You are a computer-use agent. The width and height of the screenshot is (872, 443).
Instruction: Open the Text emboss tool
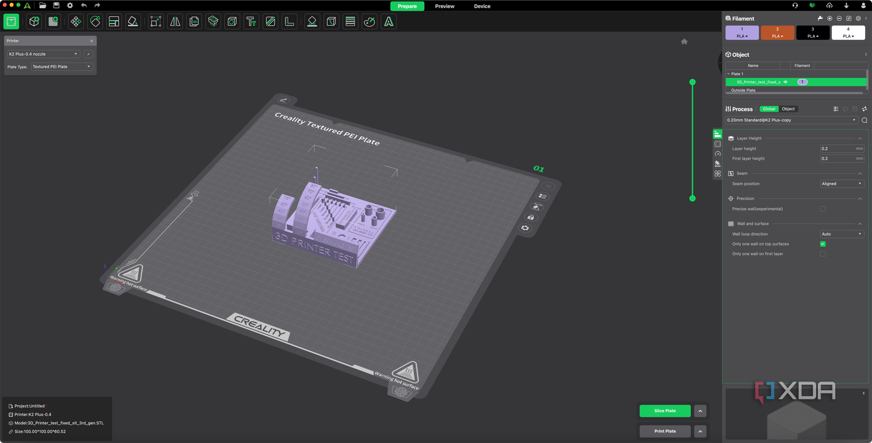point(251,21)
